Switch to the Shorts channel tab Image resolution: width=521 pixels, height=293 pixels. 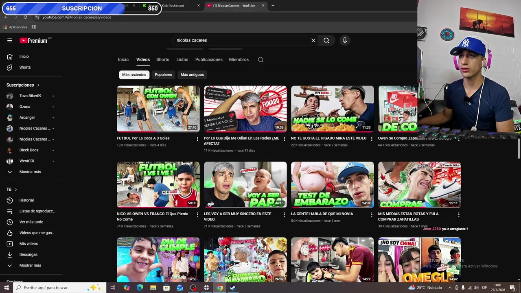[163, 59]
